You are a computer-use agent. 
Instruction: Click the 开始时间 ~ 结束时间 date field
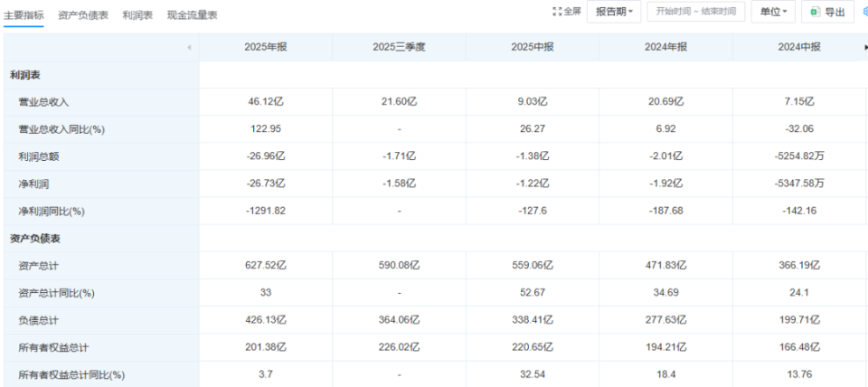696,12
